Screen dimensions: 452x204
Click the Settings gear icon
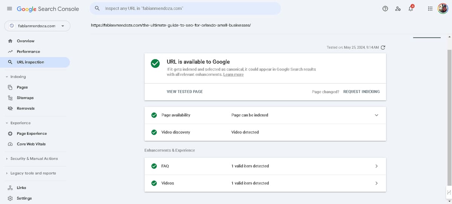[10, 198]
